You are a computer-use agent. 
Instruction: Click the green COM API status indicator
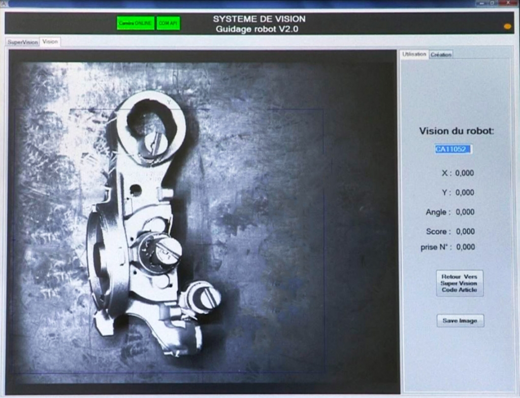169,23
